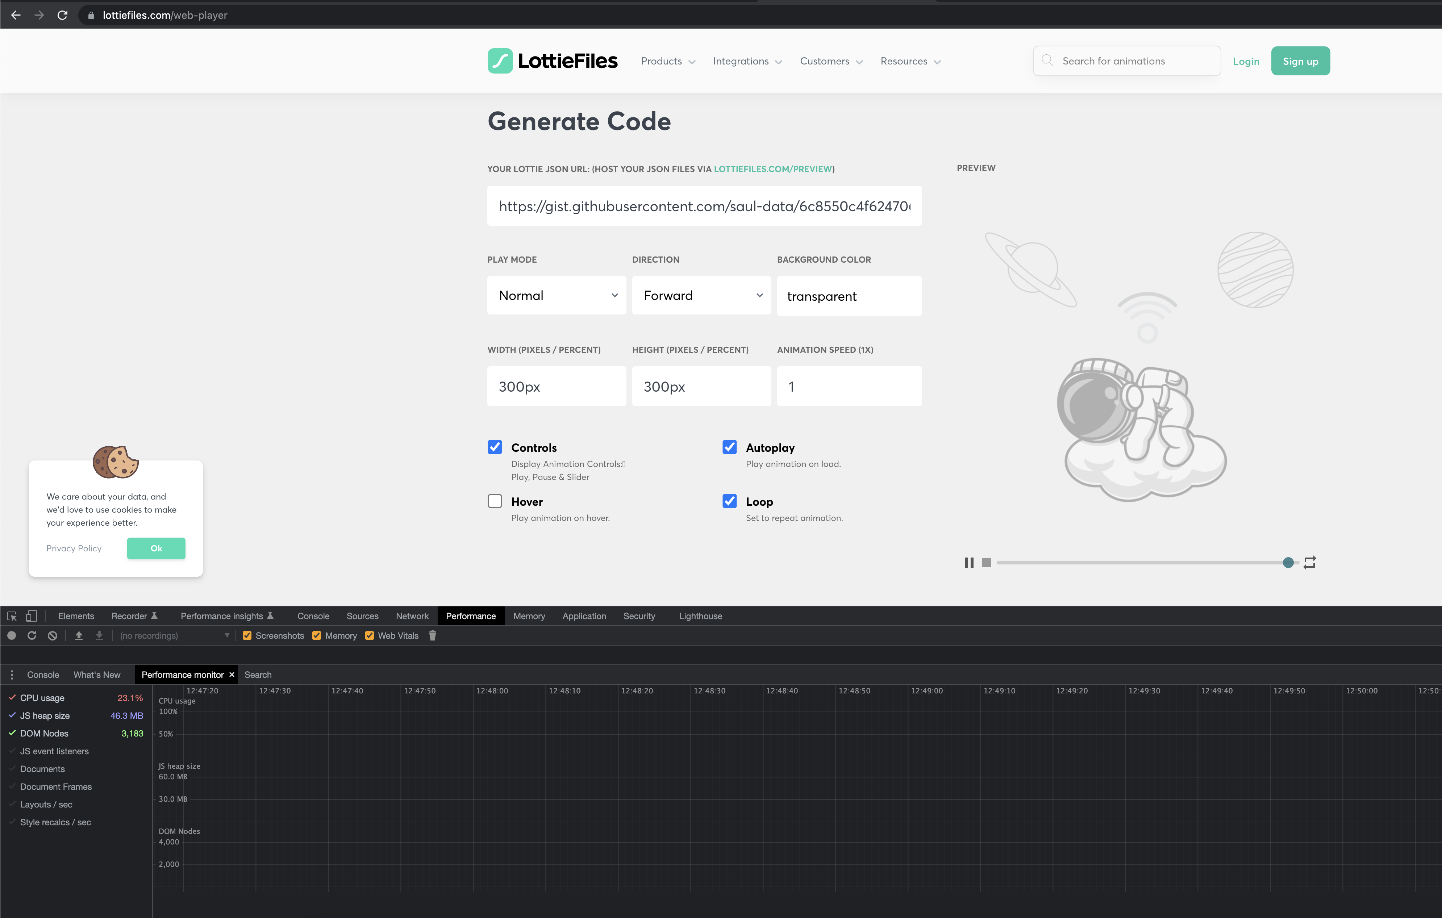1442x918 pixels.
Task: Disable the Loop animation checkbox
Action: click(x=729, y=501)
